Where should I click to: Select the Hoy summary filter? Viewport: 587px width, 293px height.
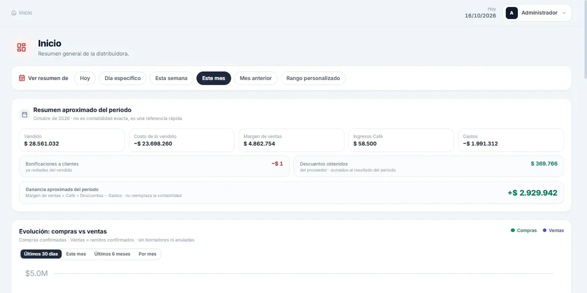pos(85,78)
